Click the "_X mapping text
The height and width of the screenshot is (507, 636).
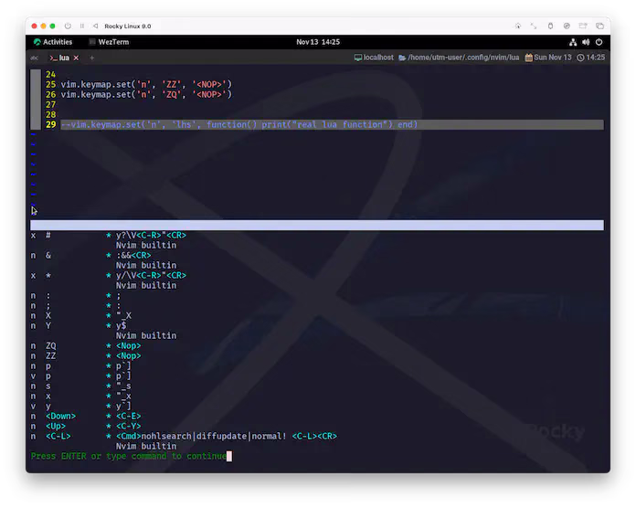pos(123,315)
